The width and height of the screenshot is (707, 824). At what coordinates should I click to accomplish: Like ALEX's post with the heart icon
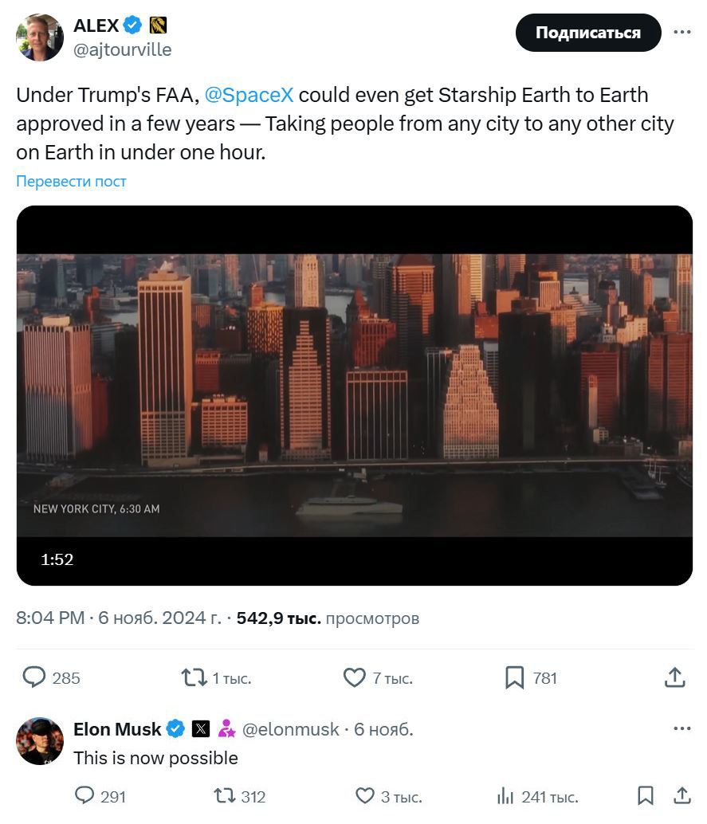[x=354, y=677]
